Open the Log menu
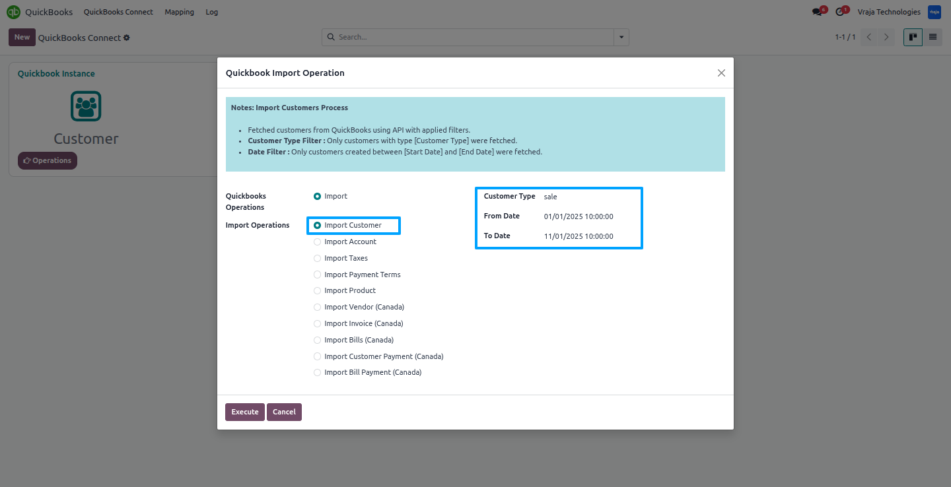 [x=211, y=12]
